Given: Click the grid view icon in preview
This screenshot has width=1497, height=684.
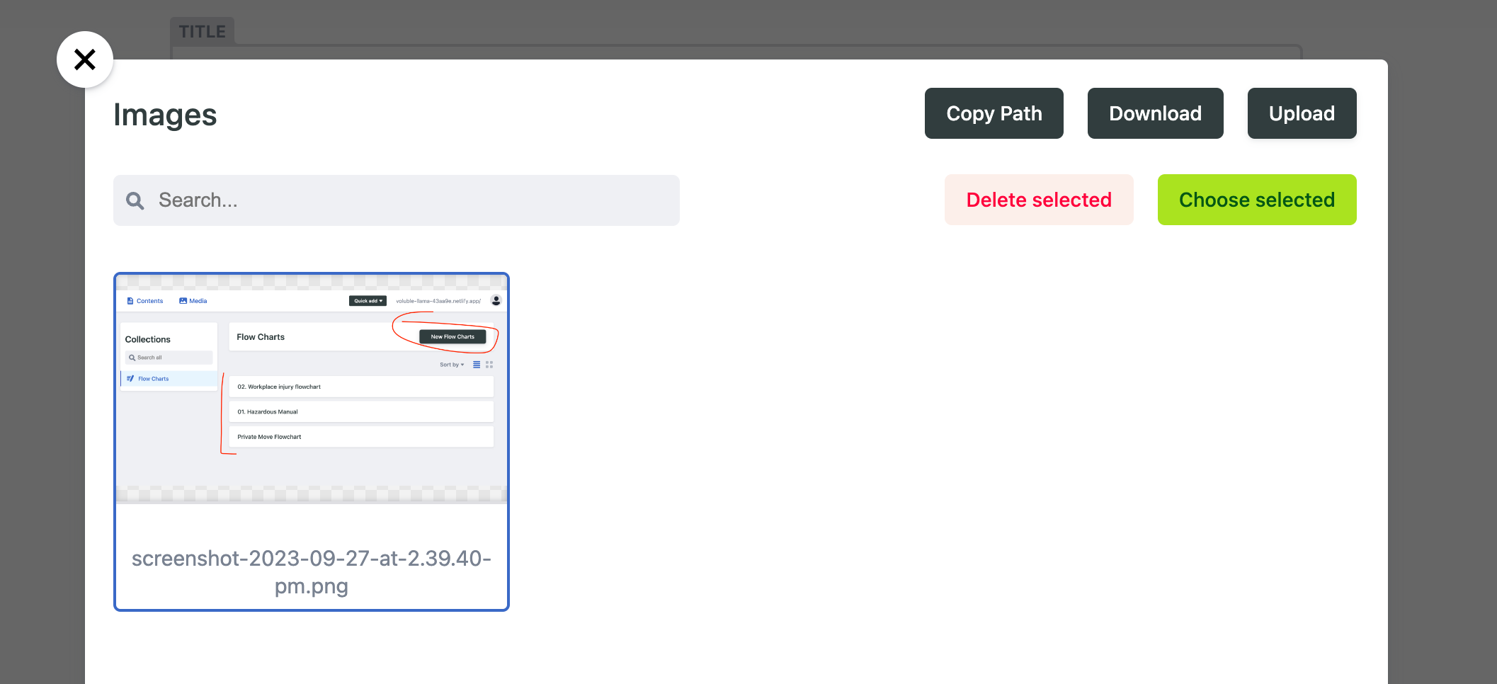Looking at the screenshot, I should click(489, 365).
